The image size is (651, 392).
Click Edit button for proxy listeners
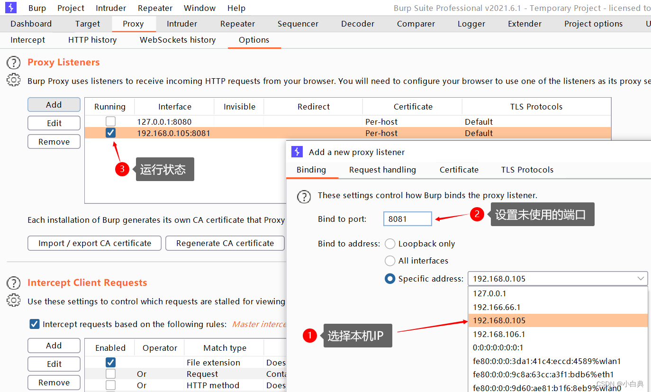54,123
